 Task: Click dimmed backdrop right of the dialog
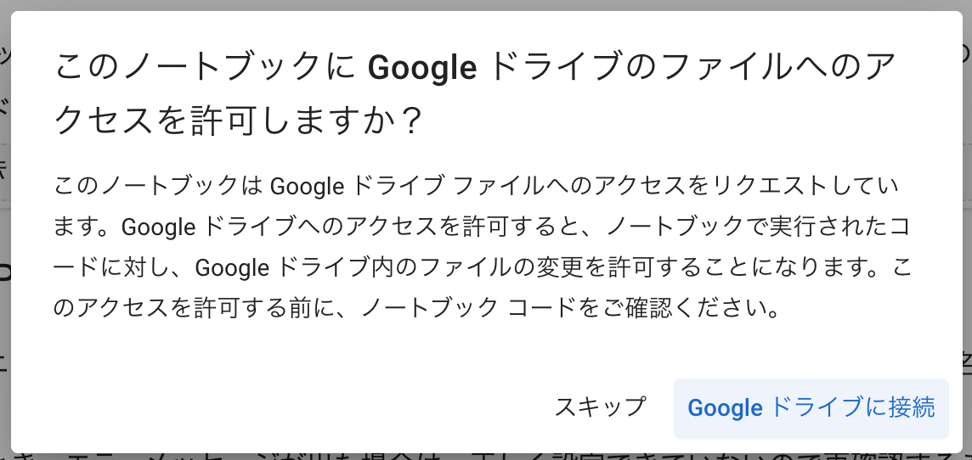[x=967, y=229]
